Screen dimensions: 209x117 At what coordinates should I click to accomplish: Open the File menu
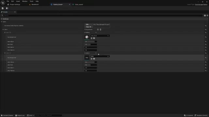coord(8,1)
